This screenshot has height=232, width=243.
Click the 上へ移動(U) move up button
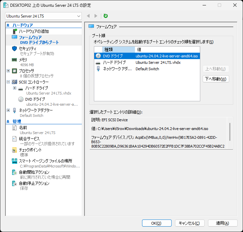(216, 69)
